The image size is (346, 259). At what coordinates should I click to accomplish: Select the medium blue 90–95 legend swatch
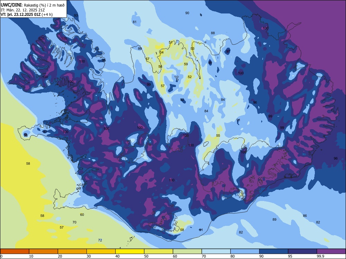coord(274,251)
